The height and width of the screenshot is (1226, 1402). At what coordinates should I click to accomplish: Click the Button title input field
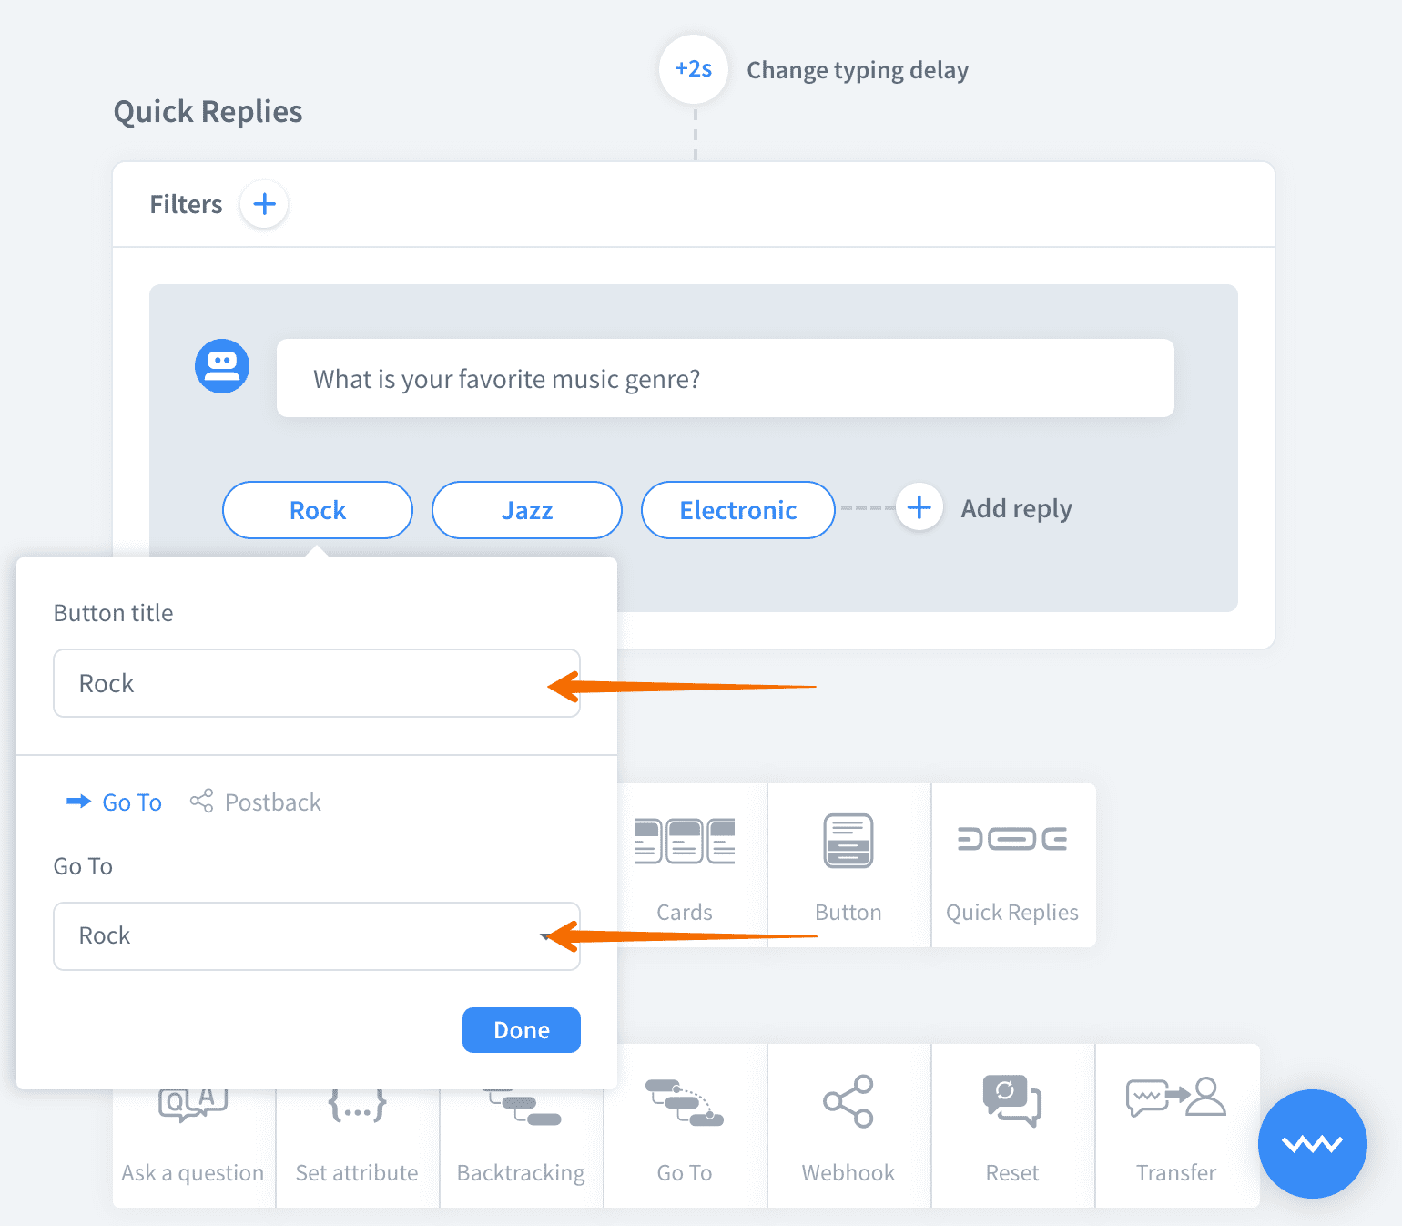point(316,683)
